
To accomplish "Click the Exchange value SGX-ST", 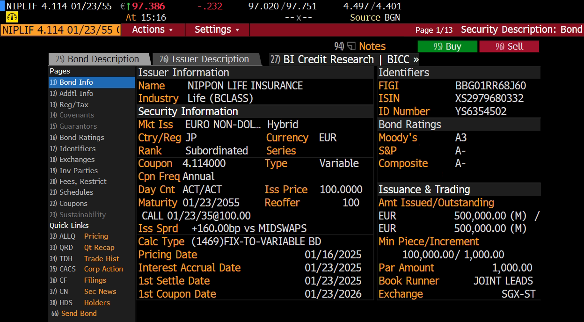I will click(518, 294).
